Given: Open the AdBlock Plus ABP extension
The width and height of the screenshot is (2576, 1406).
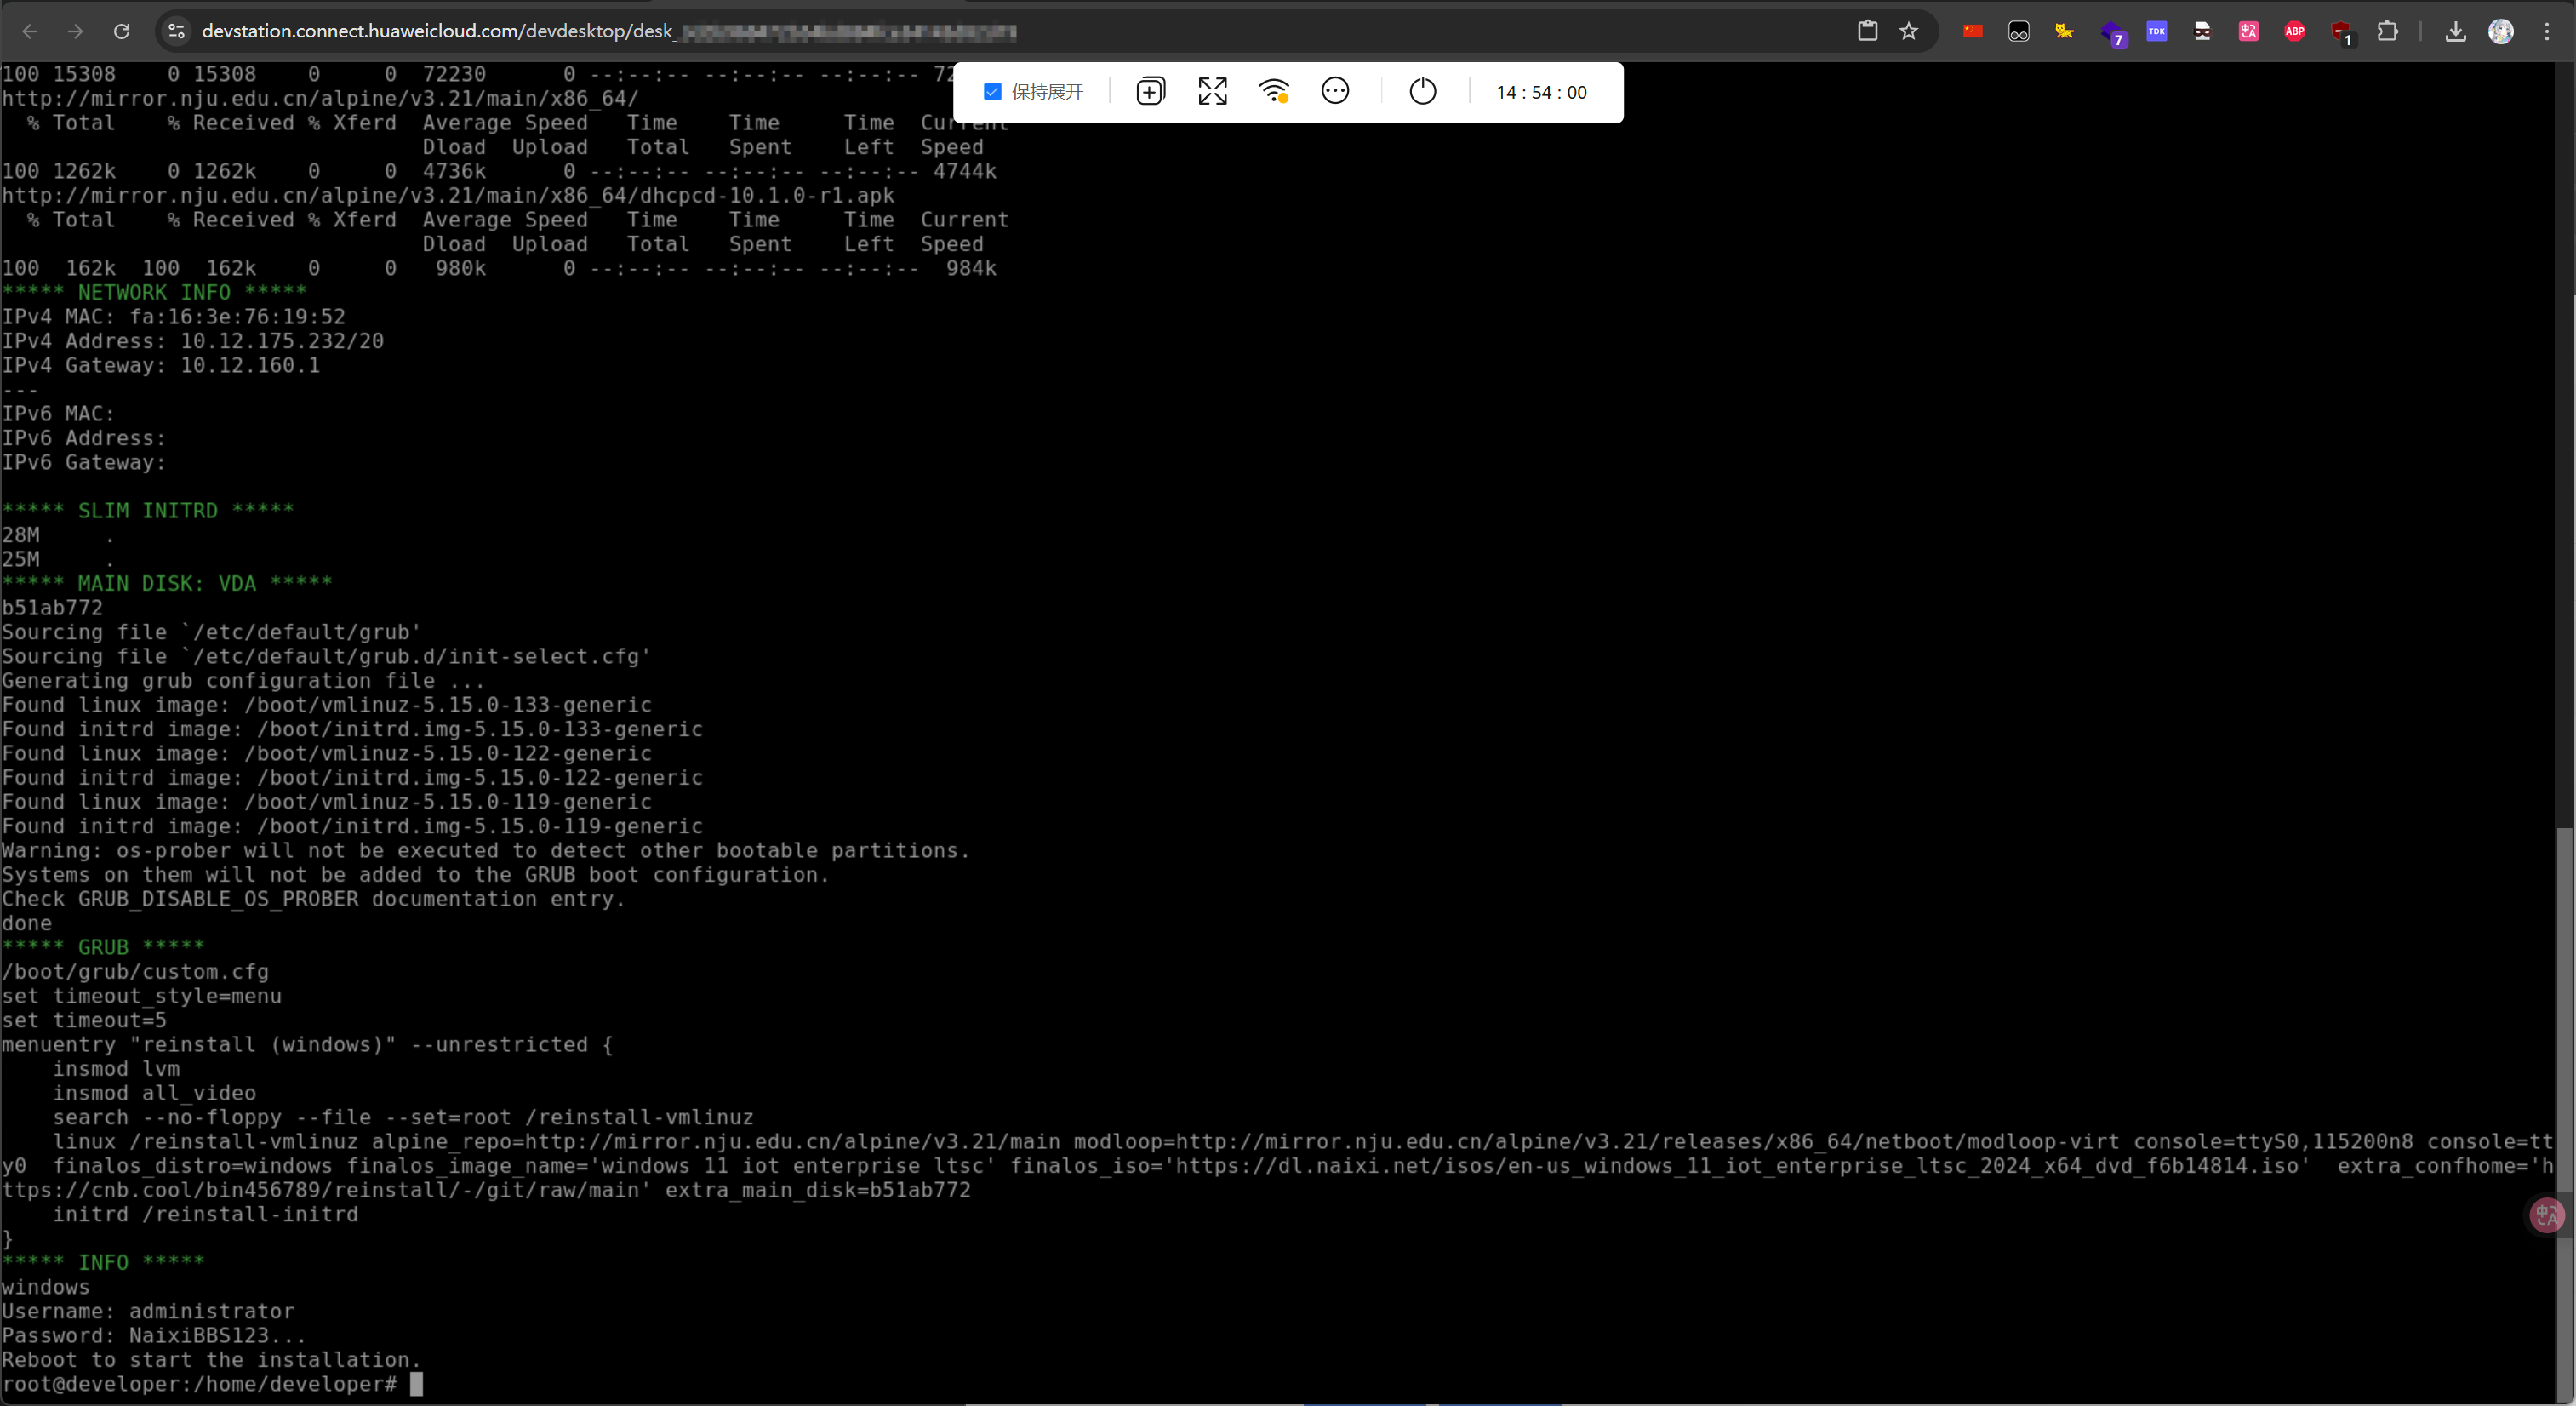Looking at the screenshot, I should (x=2295, y=31).
